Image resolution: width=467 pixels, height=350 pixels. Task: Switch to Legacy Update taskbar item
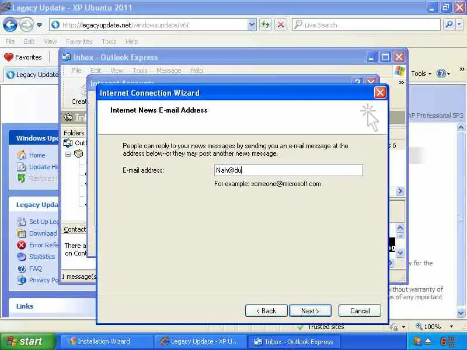tap(200, 341)
